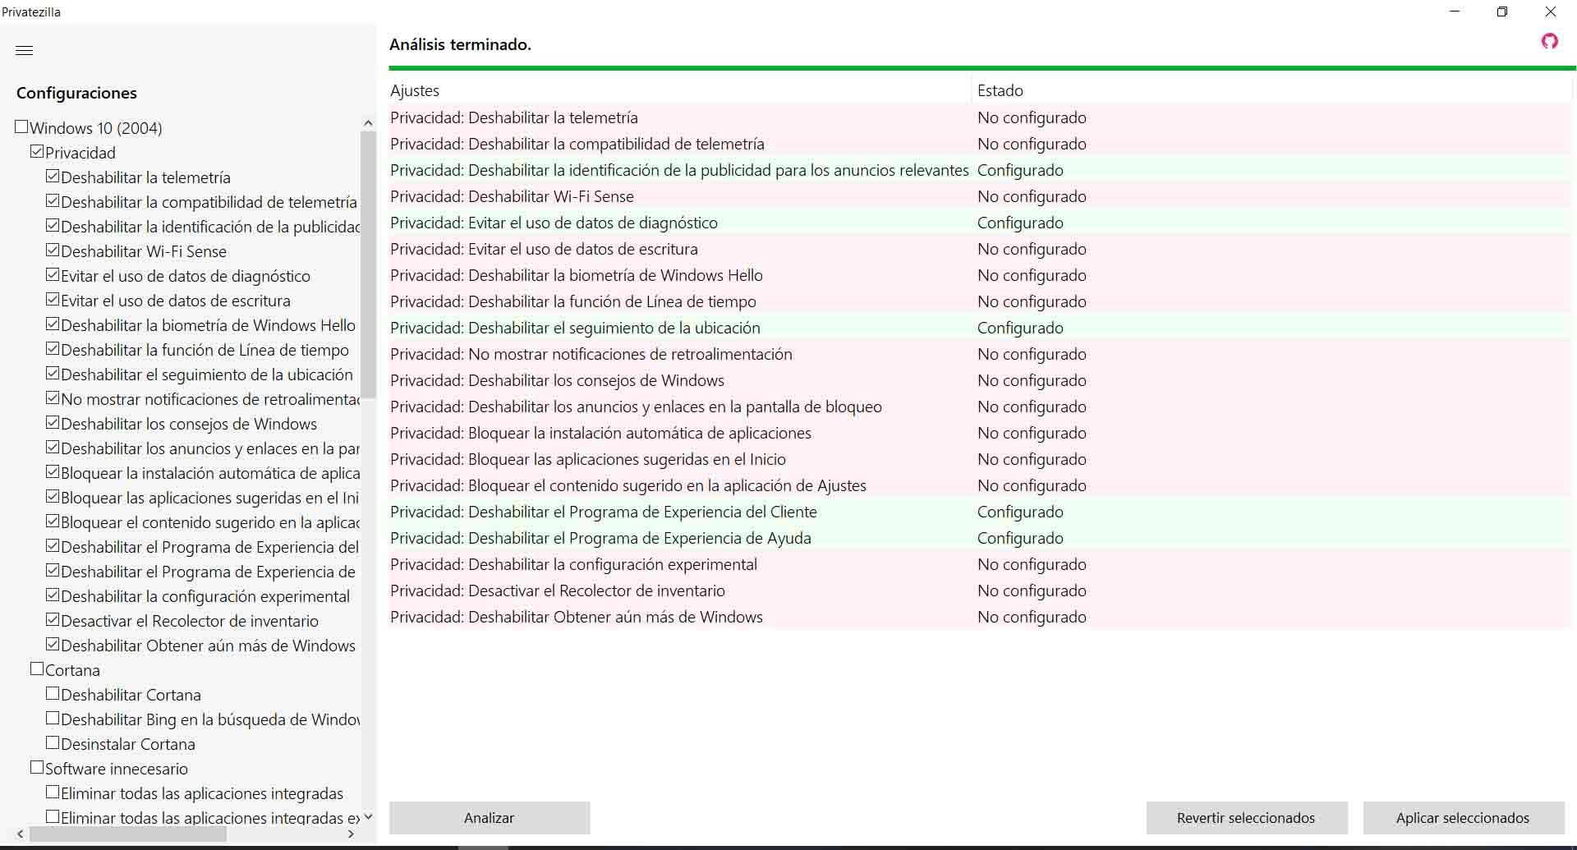Open the GitHub link icon
Image resolution: width=1577 pixels, height=850 pixels.
[x=1549, y=41]
